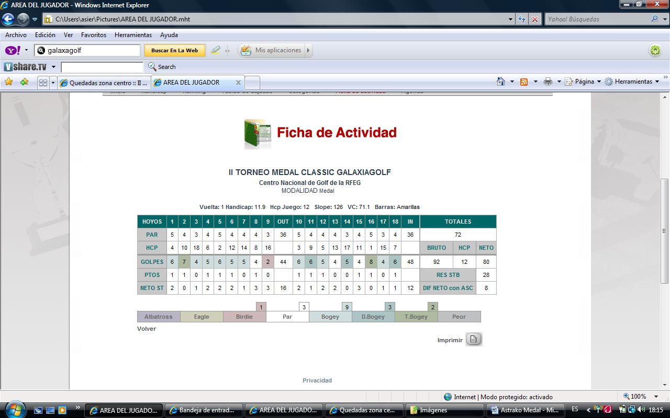The height and width of the screenshot is (418, 670).
Task: Go back with the browser back arrow
Action: click(x=8, y=19)
